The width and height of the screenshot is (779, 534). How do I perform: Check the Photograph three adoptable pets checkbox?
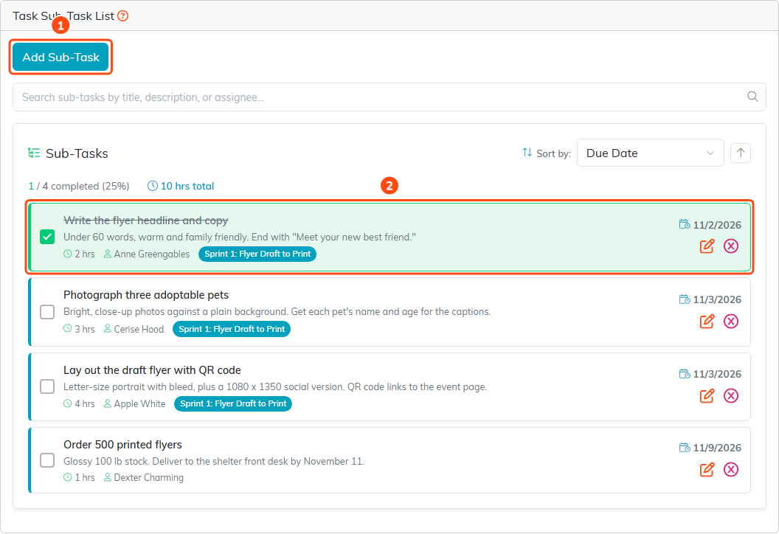pyautogui.click(x=47, y=312)
